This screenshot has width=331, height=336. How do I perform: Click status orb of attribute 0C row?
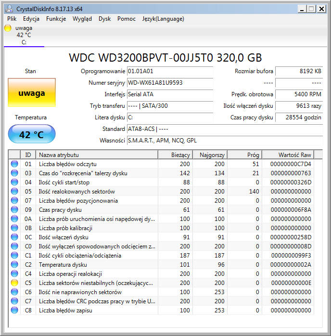point(14,237)
